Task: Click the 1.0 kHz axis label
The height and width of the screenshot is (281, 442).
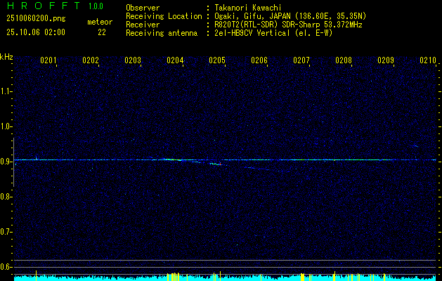Action: (6, 126)
